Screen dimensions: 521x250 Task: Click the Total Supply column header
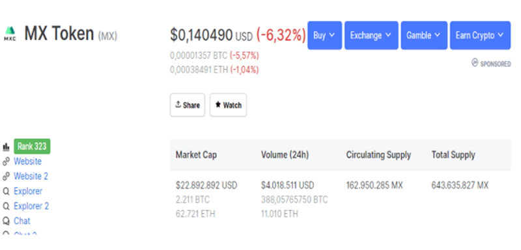point(453,155)
